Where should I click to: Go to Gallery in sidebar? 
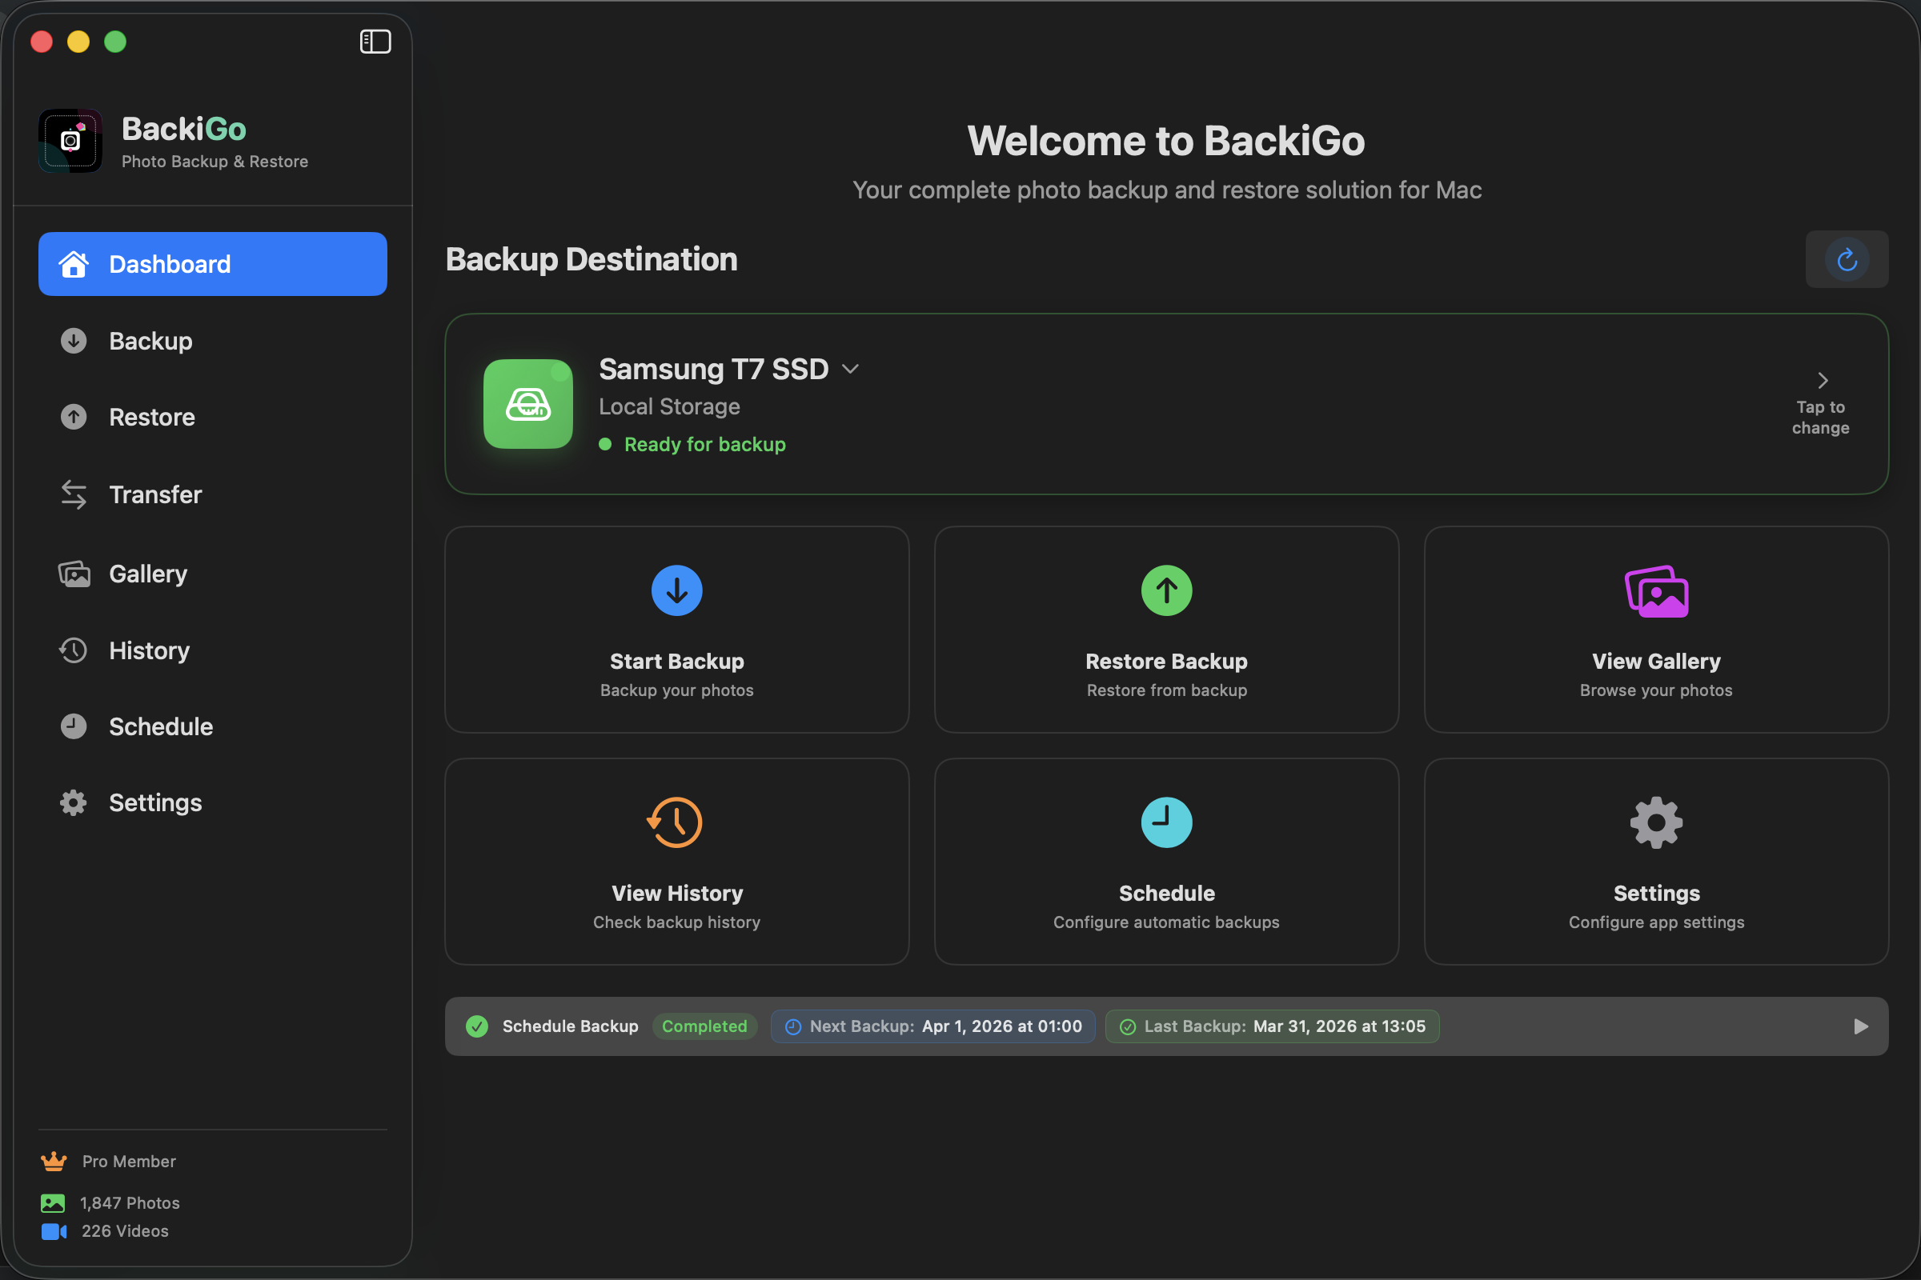pos(148,574)
